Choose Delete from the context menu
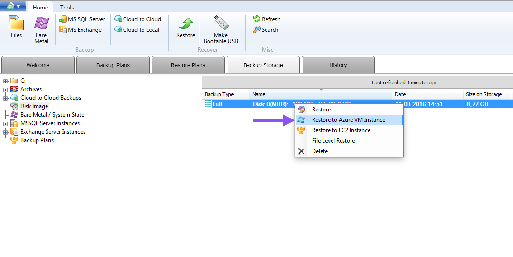 [349, 151]
